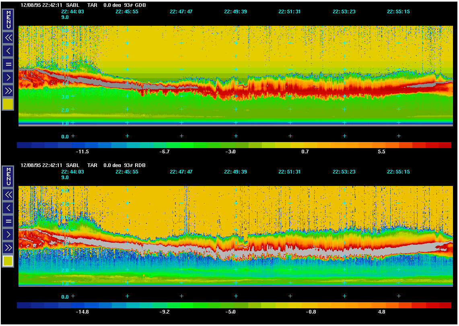Click the 22:53:23 time label in the lower panel
The width and height of the screenshot is (459, 326).
tap(344, 171)
